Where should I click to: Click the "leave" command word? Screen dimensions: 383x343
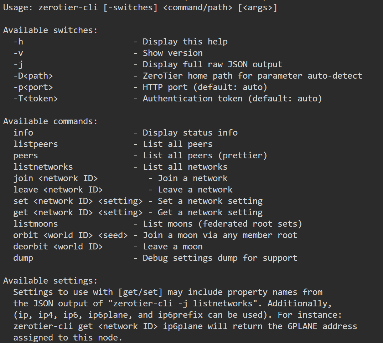pyautogui.click(x=26, y=190)
